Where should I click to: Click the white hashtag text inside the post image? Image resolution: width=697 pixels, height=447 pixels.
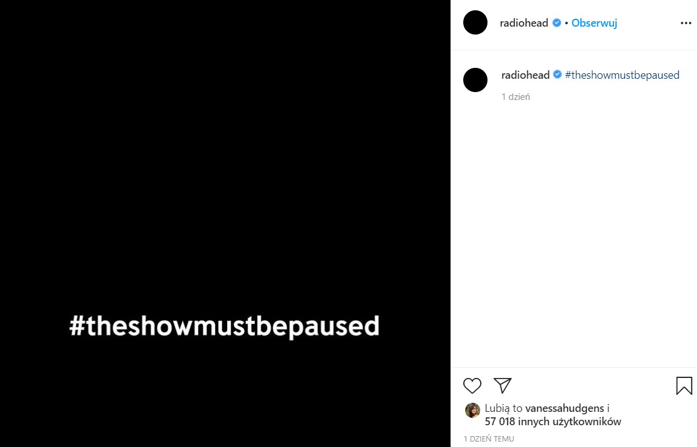pos(224,326)
